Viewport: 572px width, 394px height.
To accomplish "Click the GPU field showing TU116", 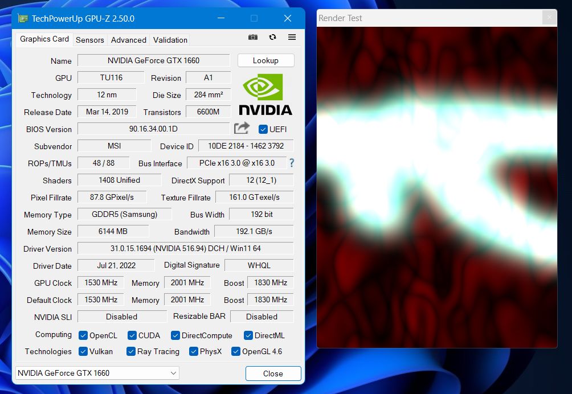I will (x=111, y=77).
